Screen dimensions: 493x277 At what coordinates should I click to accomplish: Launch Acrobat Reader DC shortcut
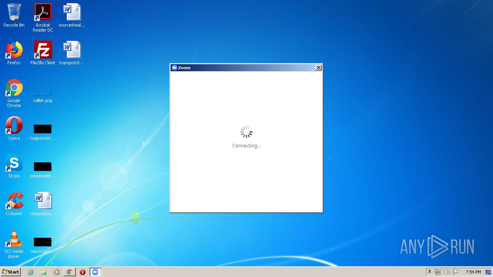pyautogui.click(x=43, y=18)
